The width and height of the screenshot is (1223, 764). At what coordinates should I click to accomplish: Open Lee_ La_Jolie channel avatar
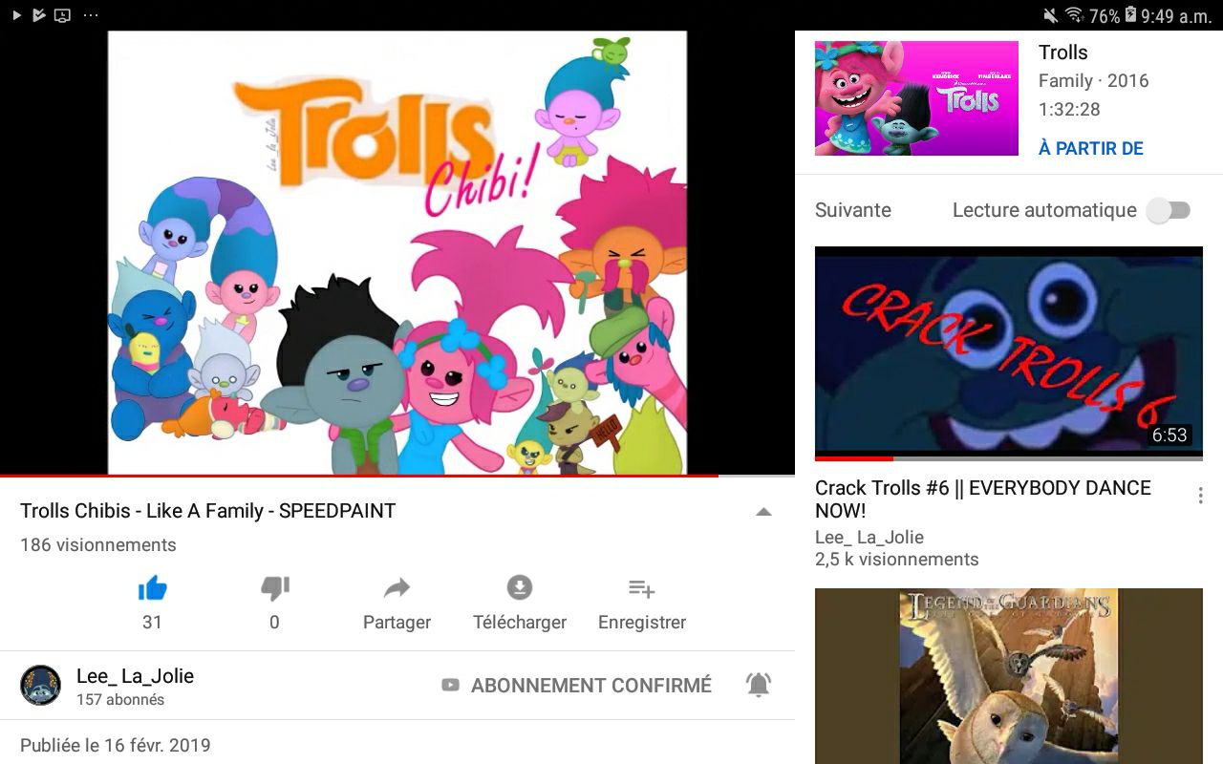[41, 686]
